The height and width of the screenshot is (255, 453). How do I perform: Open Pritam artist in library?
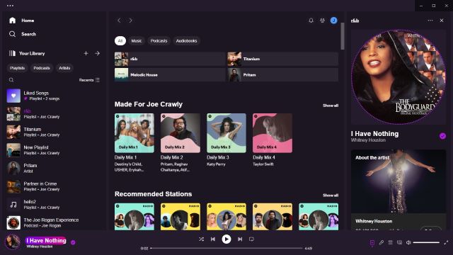[54, 169]
